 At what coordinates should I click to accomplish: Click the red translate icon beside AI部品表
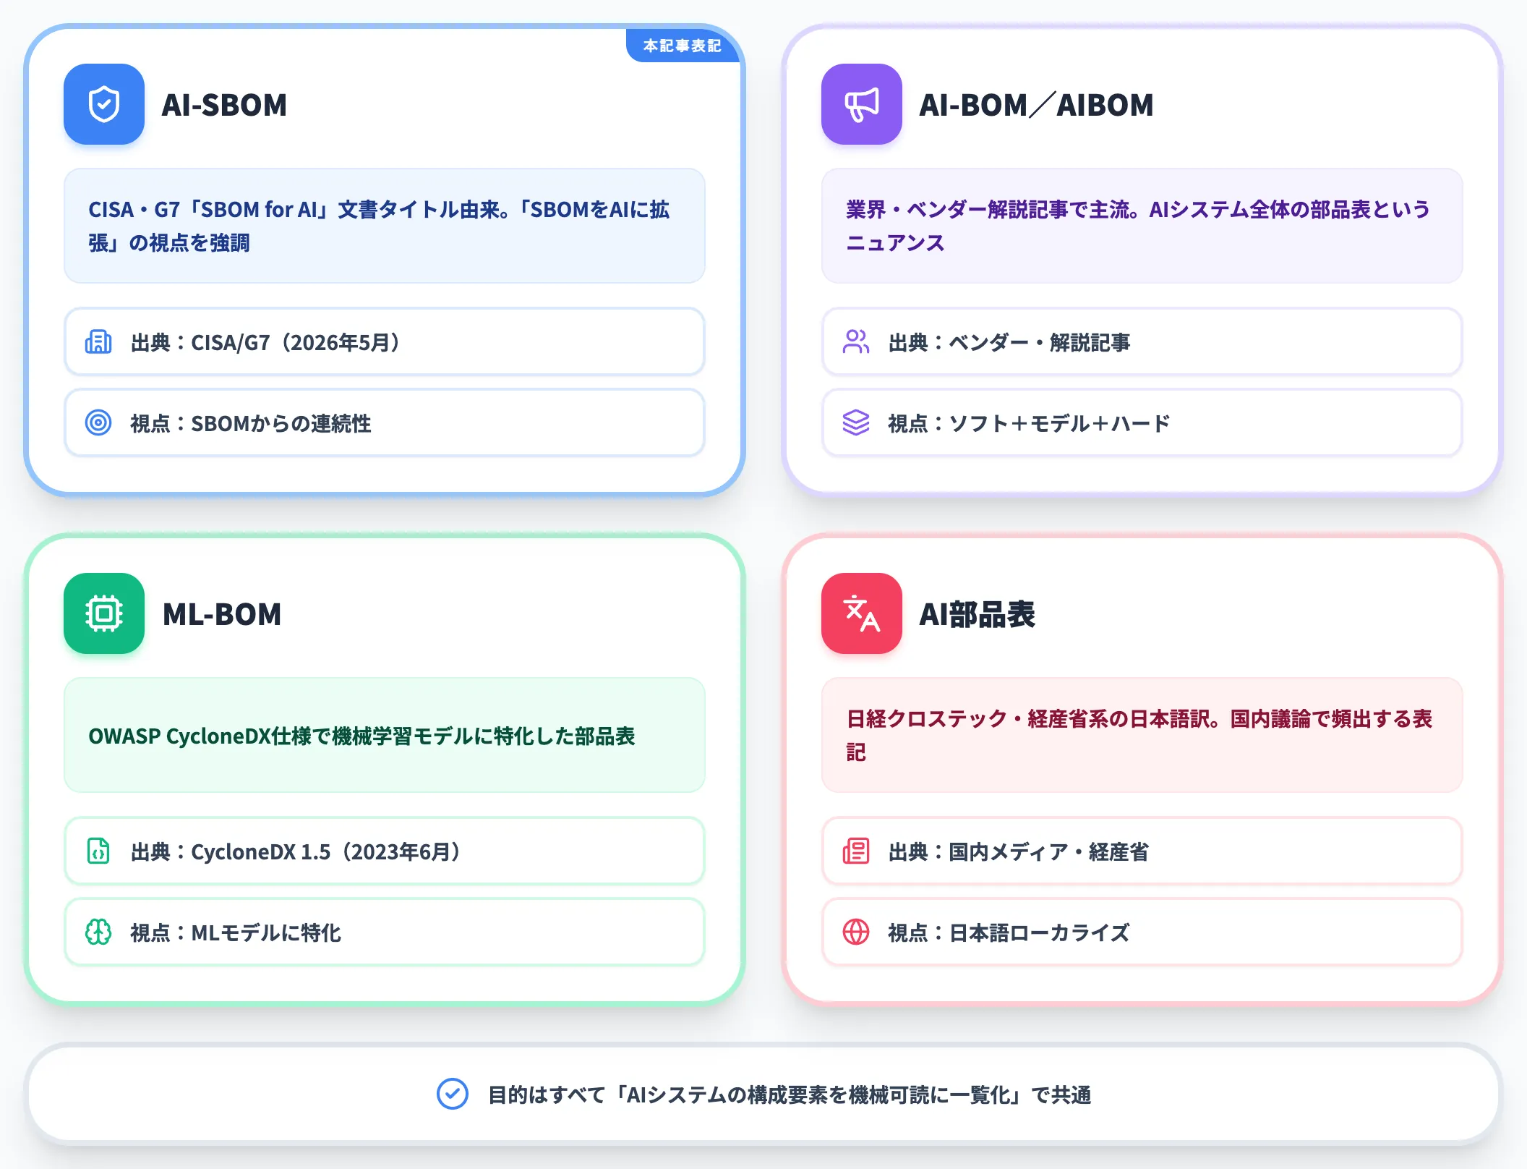(862, 613)
